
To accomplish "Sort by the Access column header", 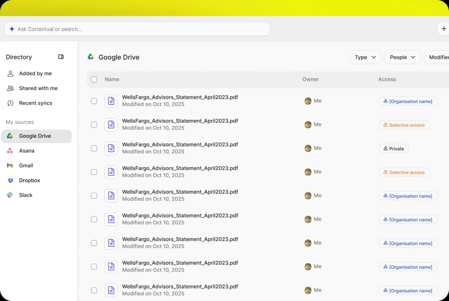I will [387, 79].
